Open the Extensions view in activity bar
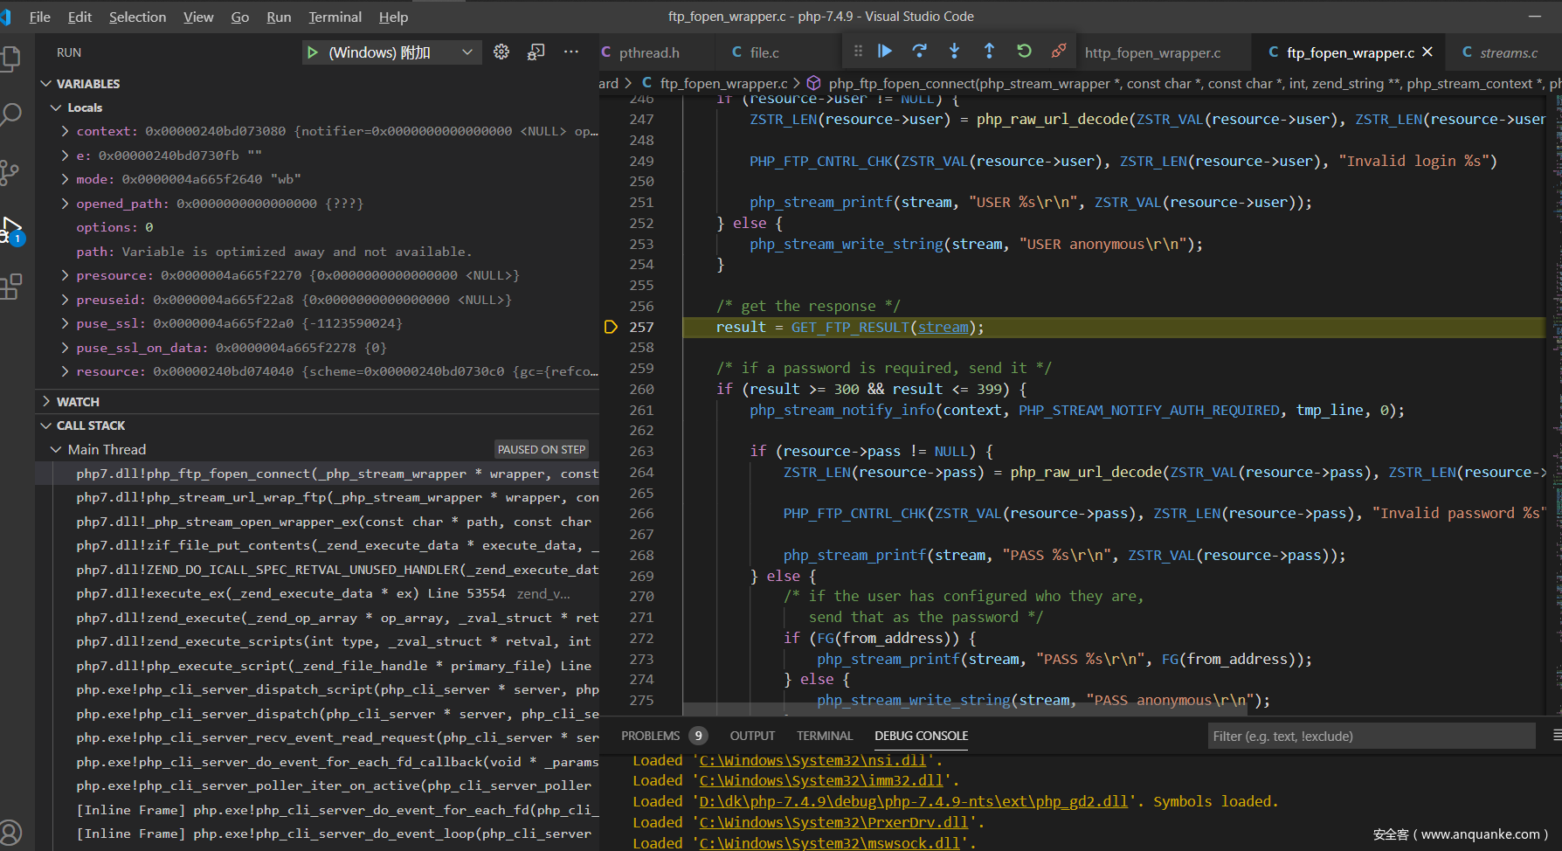1562x851 pixels. pos(12,287)
